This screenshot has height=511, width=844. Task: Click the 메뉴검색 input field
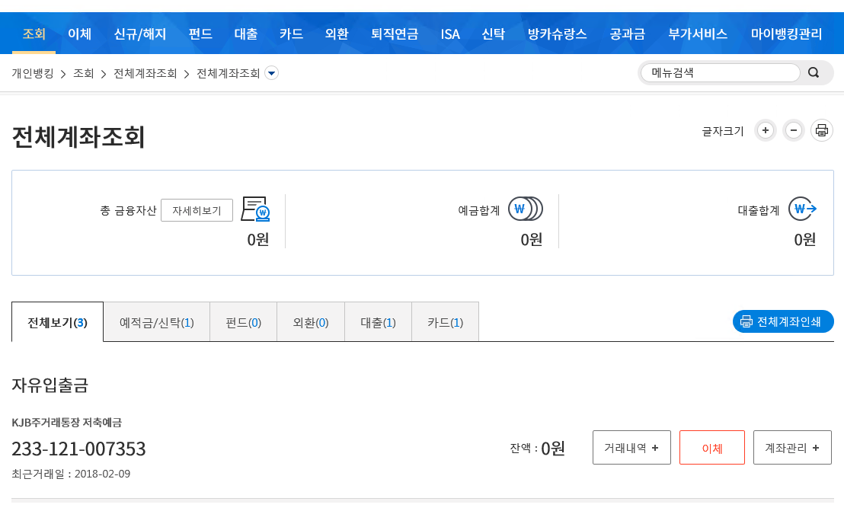(x=720, y=73)
